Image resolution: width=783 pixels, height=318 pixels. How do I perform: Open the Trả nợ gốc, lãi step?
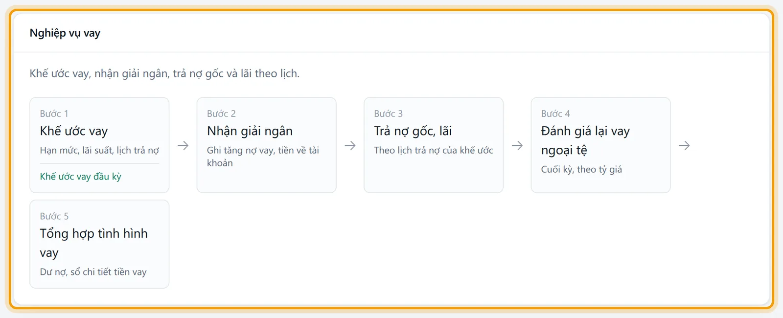[434, 145]
